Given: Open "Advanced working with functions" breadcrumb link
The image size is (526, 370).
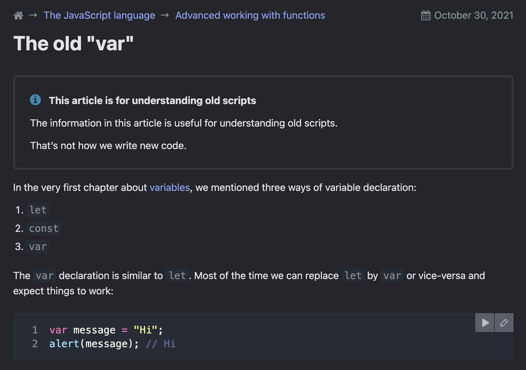Looking at the screenshot, I should click(x=250, y=15).
